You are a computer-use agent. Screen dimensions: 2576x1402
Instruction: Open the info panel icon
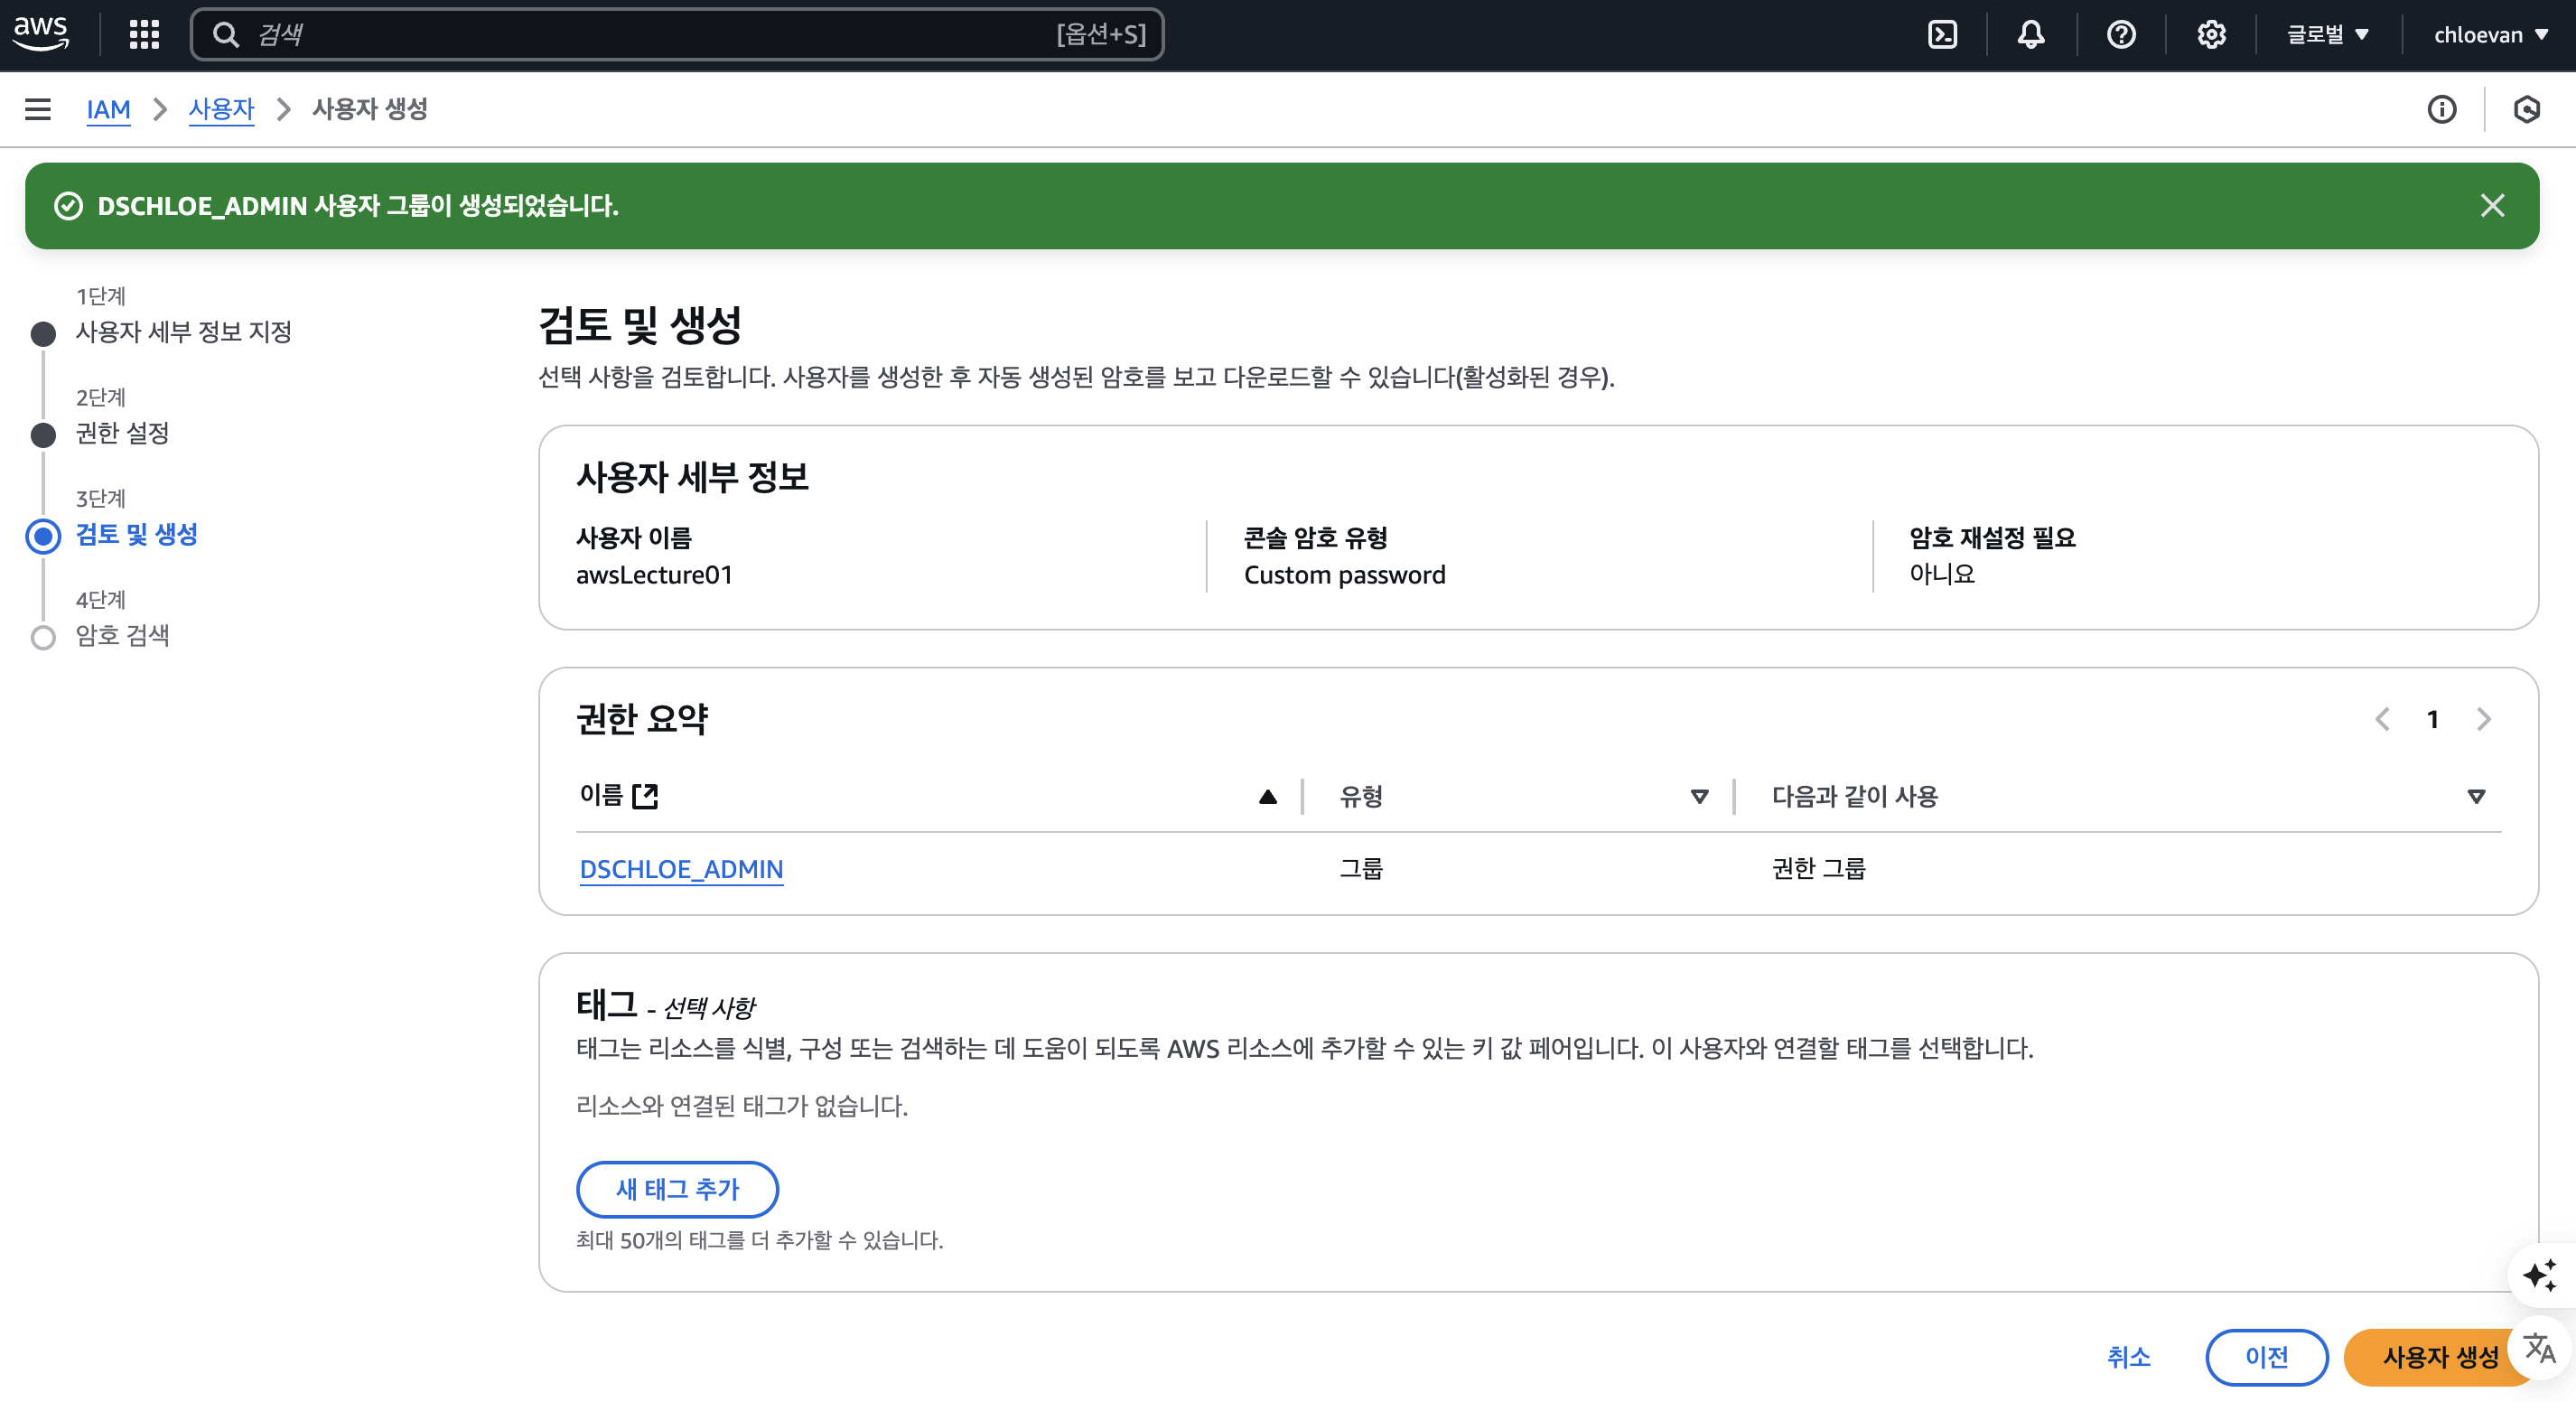[x=2441, y=109]
